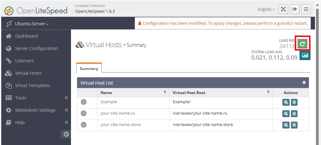Click the notification bell icon

(x=140, y=23)
